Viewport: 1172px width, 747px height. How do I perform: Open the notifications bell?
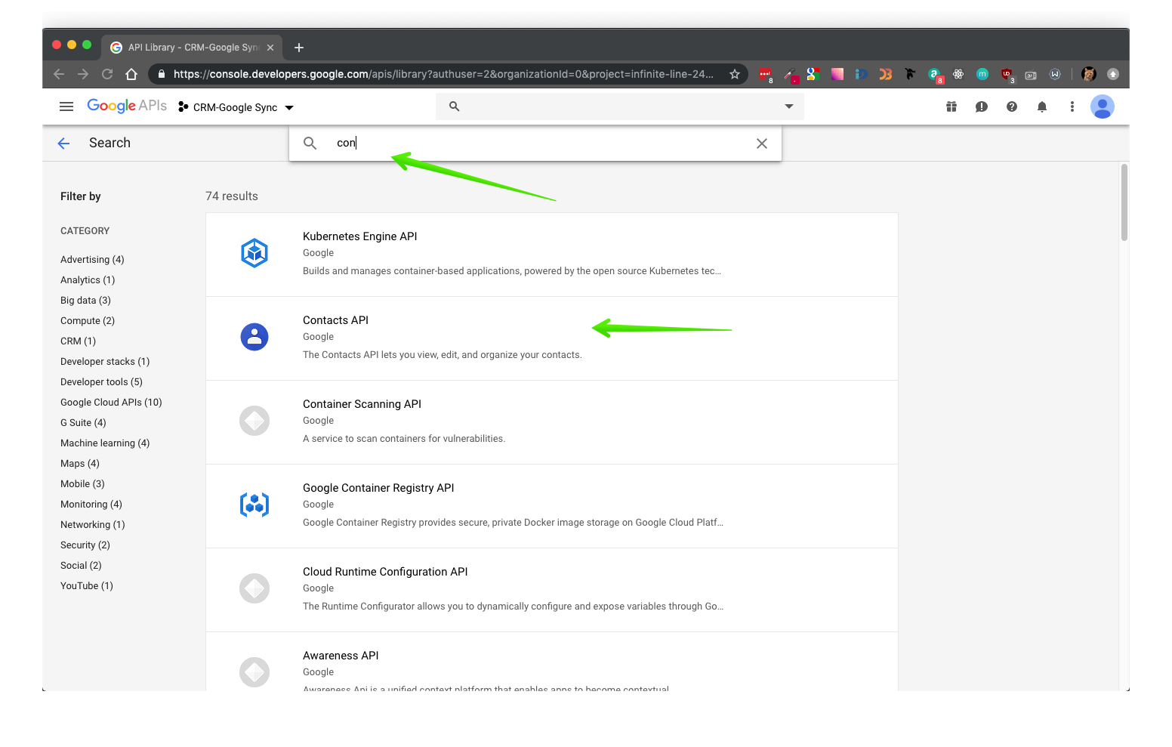click(1042, 106)
